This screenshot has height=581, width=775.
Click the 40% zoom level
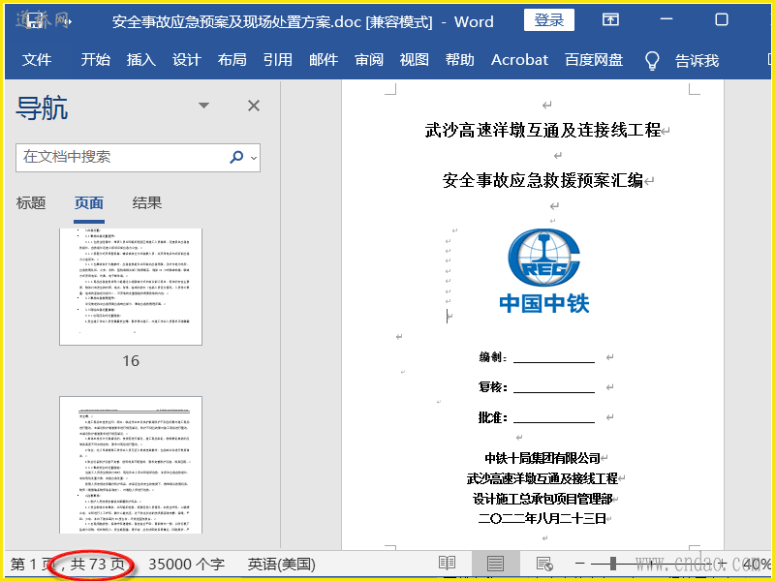pyautogui.click(x=757, y=565)
